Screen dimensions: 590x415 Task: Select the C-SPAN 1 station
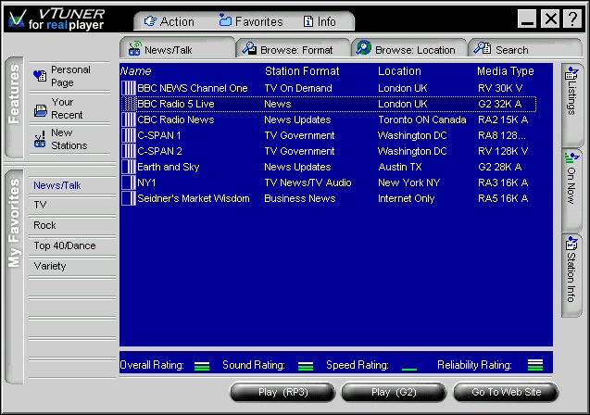pos(329,135)
